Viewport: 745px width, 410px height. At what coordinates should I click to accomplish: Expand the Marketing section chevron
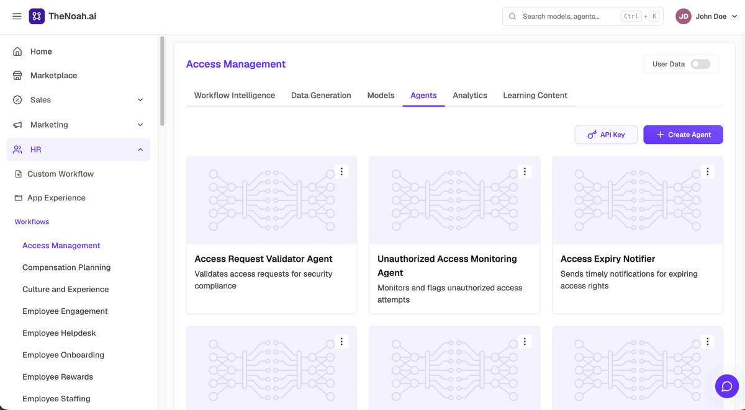140,125
